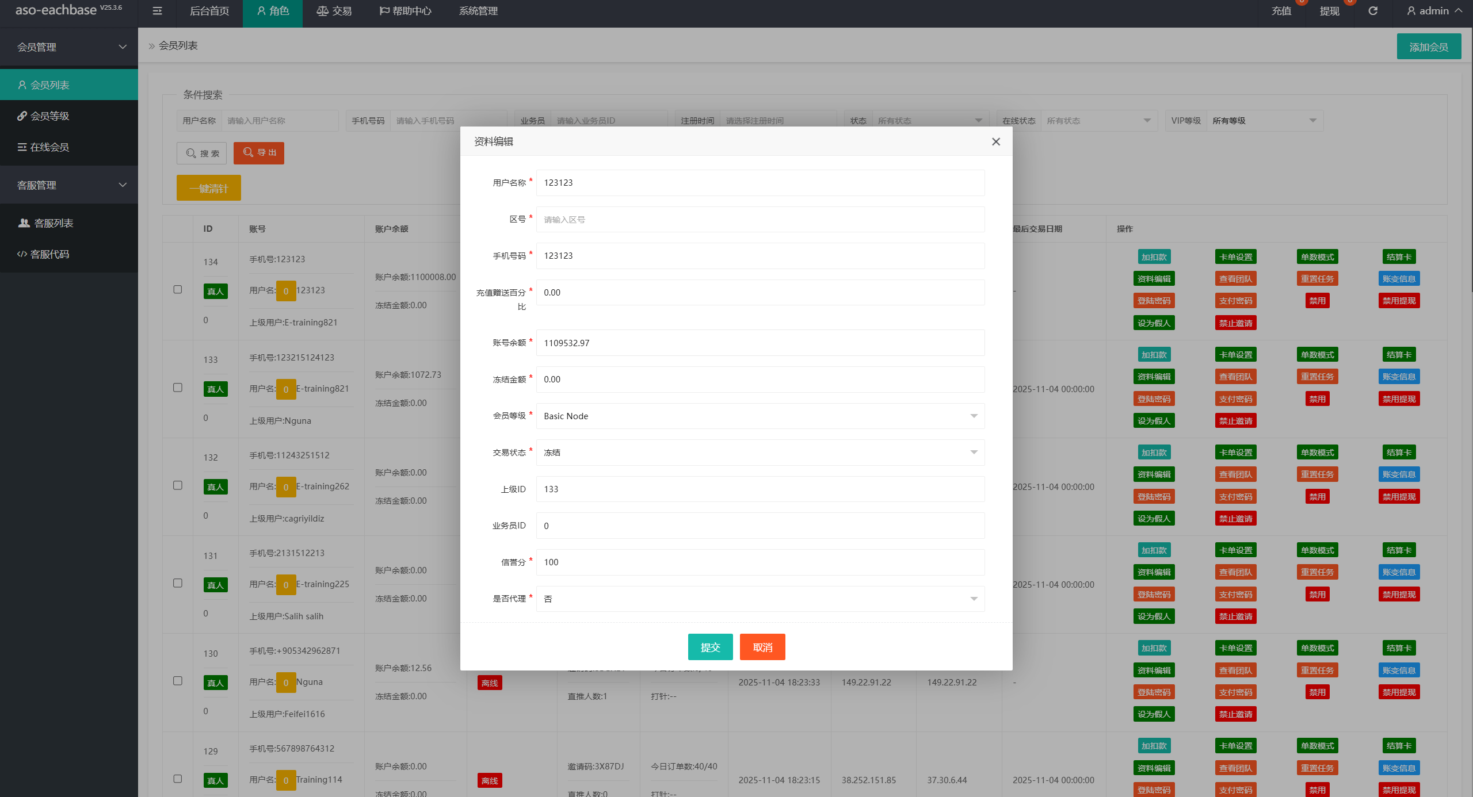Click the 搜索 button
The height and width of the screenshot is (797, 1473).
[202, 154]
